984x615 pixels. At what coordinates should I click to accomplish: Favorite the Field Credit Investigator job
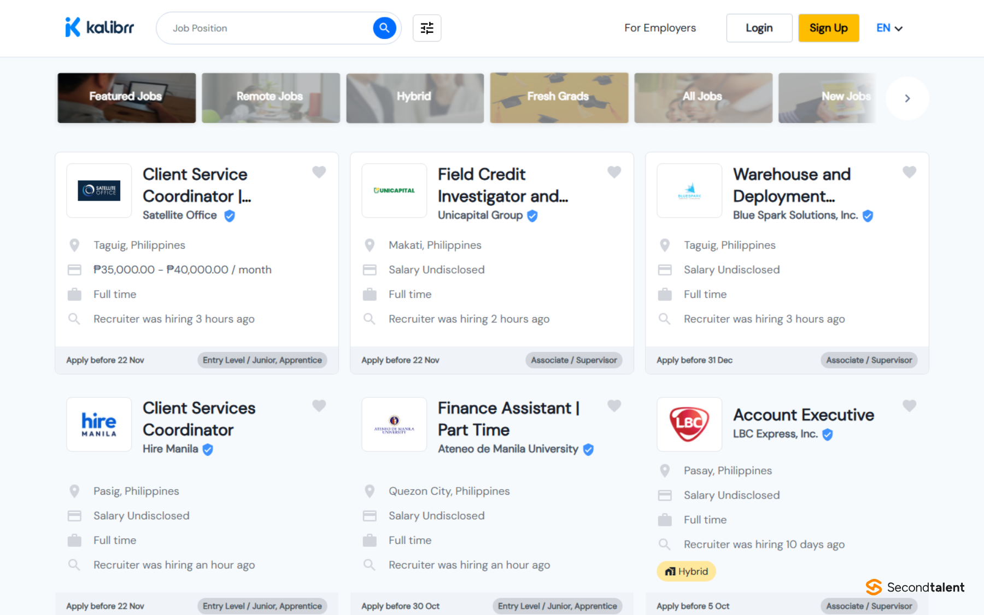[x=614, y=172]
